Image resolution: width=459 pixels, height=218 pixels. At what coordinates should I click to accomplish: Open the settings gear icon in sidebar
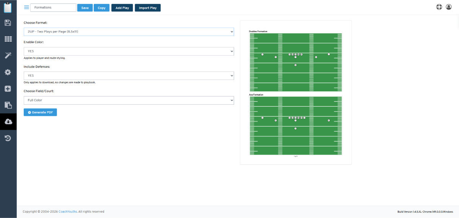(x=8, y=72)
